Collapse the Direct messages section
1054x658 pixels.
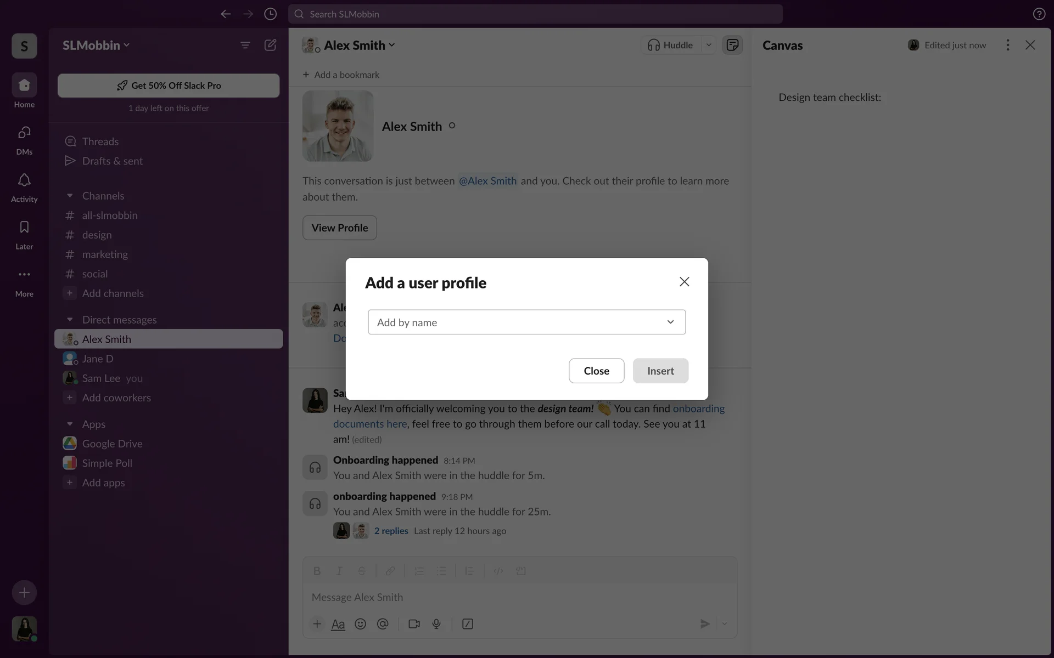70,320
